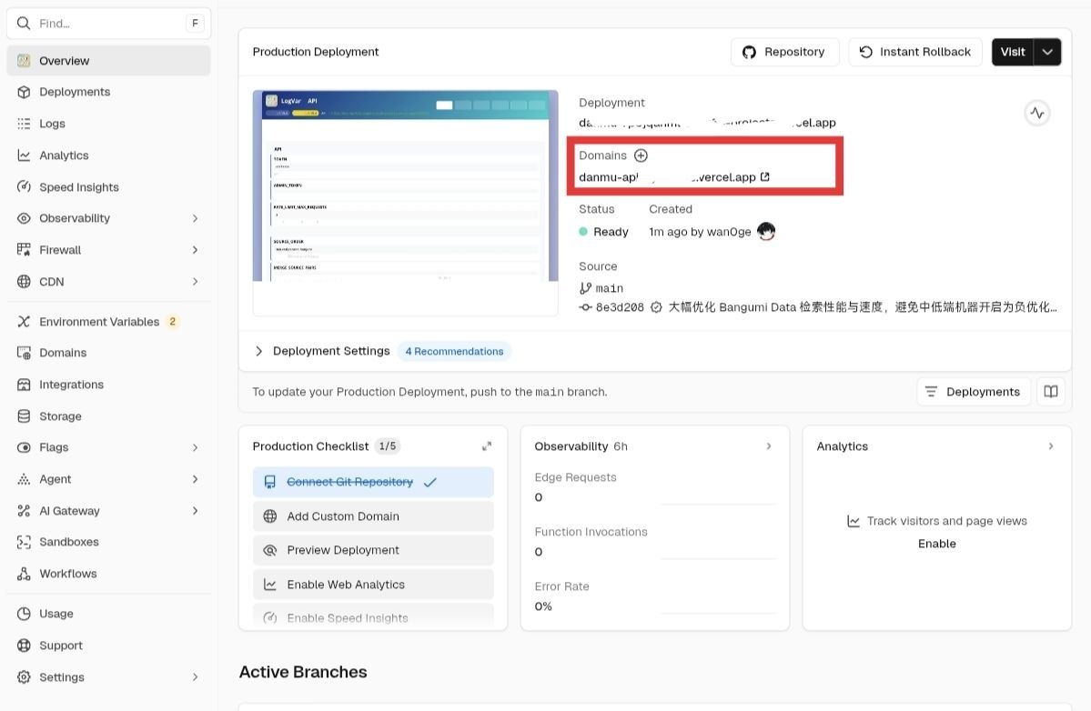Click the Workflows sidebar icon

pyautogui.click(x=24, y=574)
